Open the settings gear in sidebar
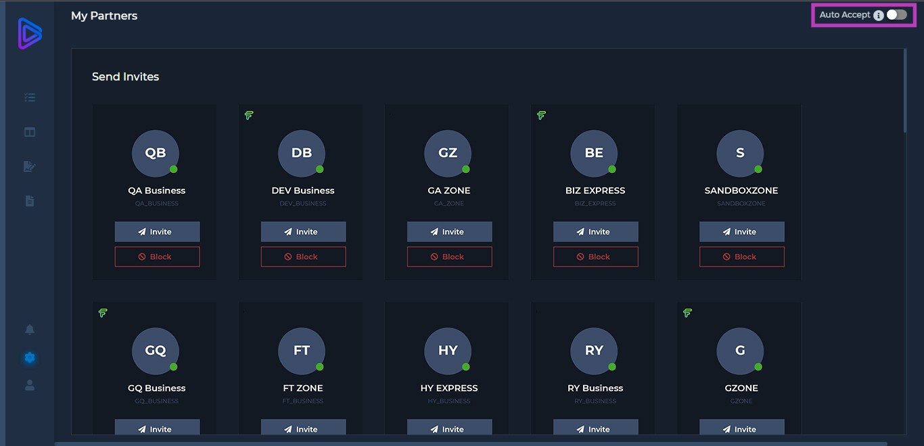This screenshot has height=446, width=924. tap(30, 357)
